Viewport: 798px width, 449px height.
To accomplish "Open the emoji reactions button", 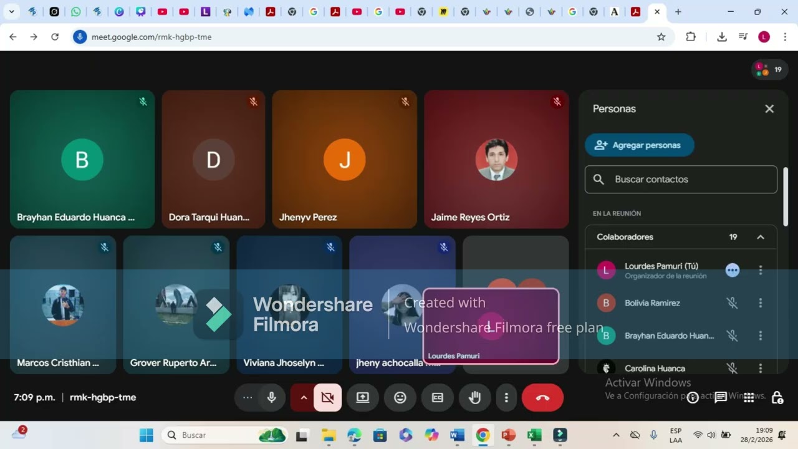I will pos(400,397).
